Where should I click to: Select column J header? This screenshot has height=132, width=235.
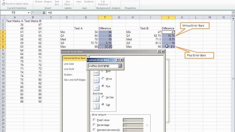coord(168,18)
